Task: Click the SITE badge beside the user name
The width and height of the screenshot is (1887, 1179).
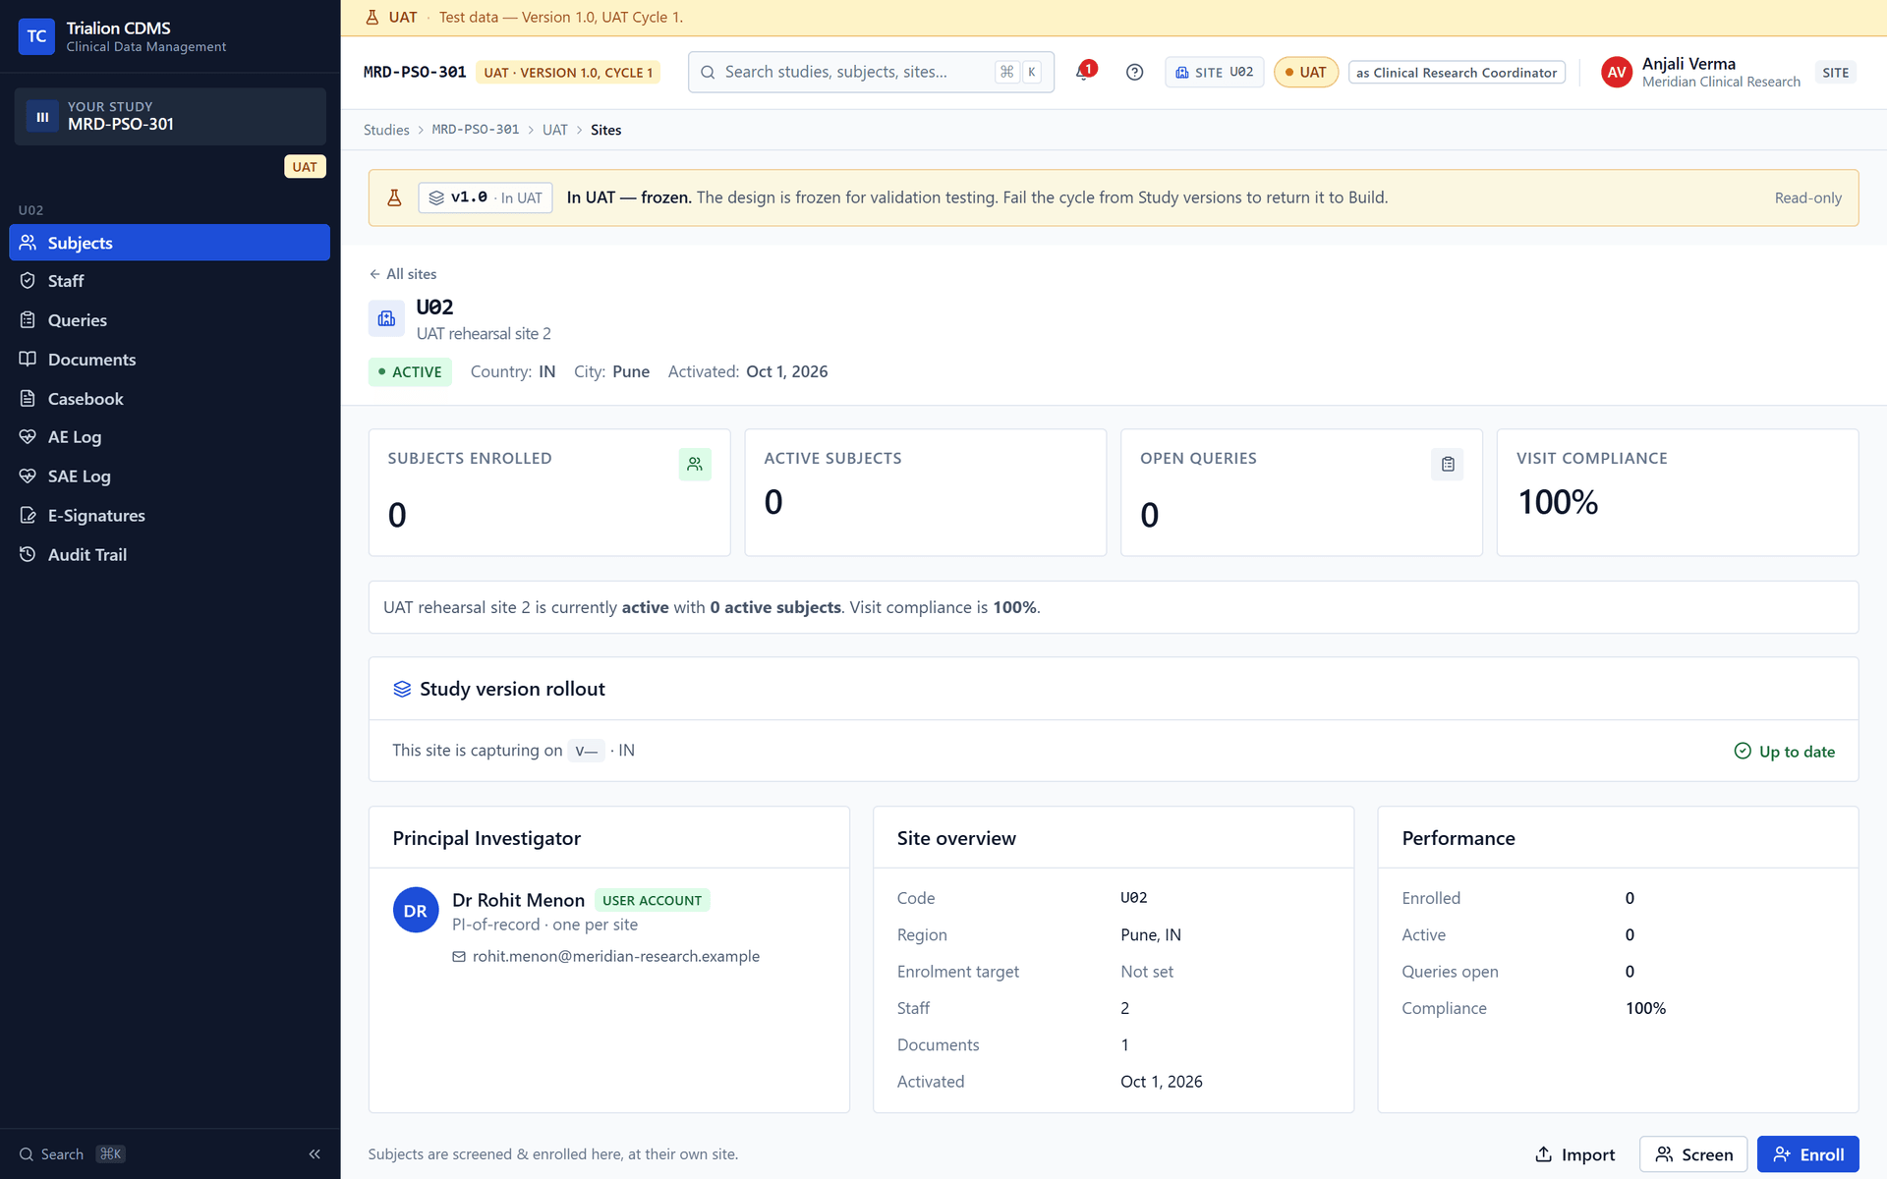Action: click(1835, 72)
